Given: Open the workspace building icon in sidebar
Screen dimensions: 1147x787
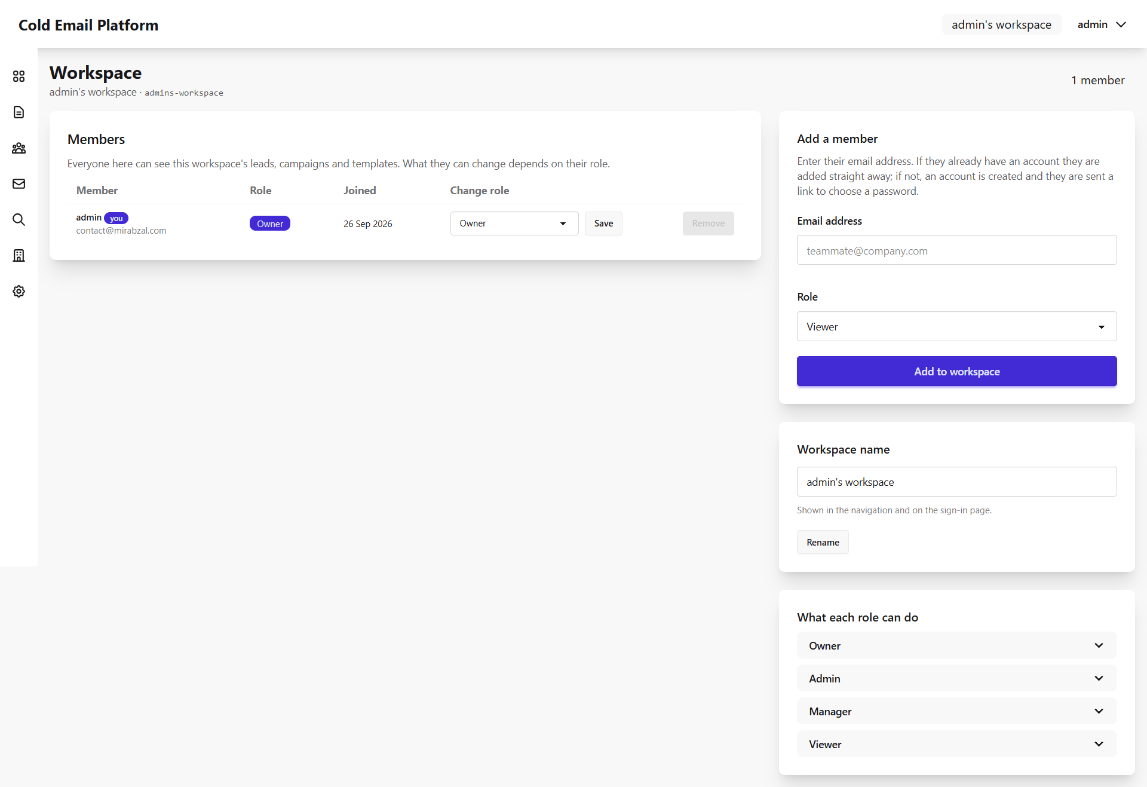Looking at the screenshot, I should coord(19,256).
